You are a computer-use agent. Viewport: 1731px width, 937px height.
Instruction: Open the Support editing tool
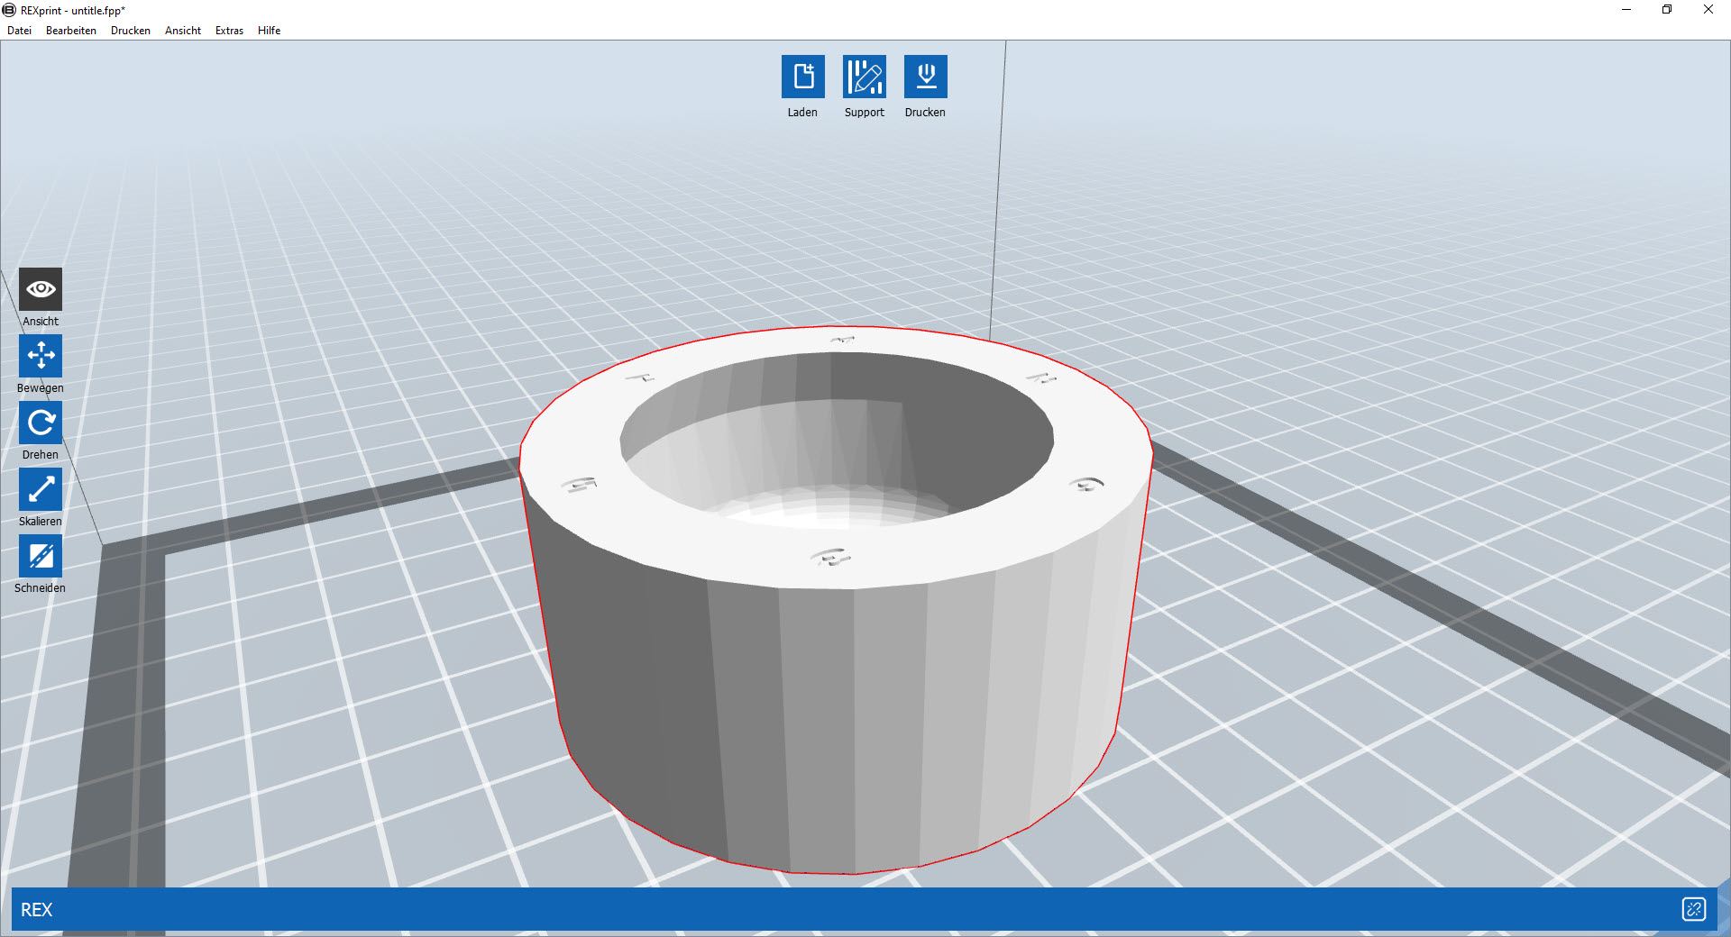coord(864,77)
